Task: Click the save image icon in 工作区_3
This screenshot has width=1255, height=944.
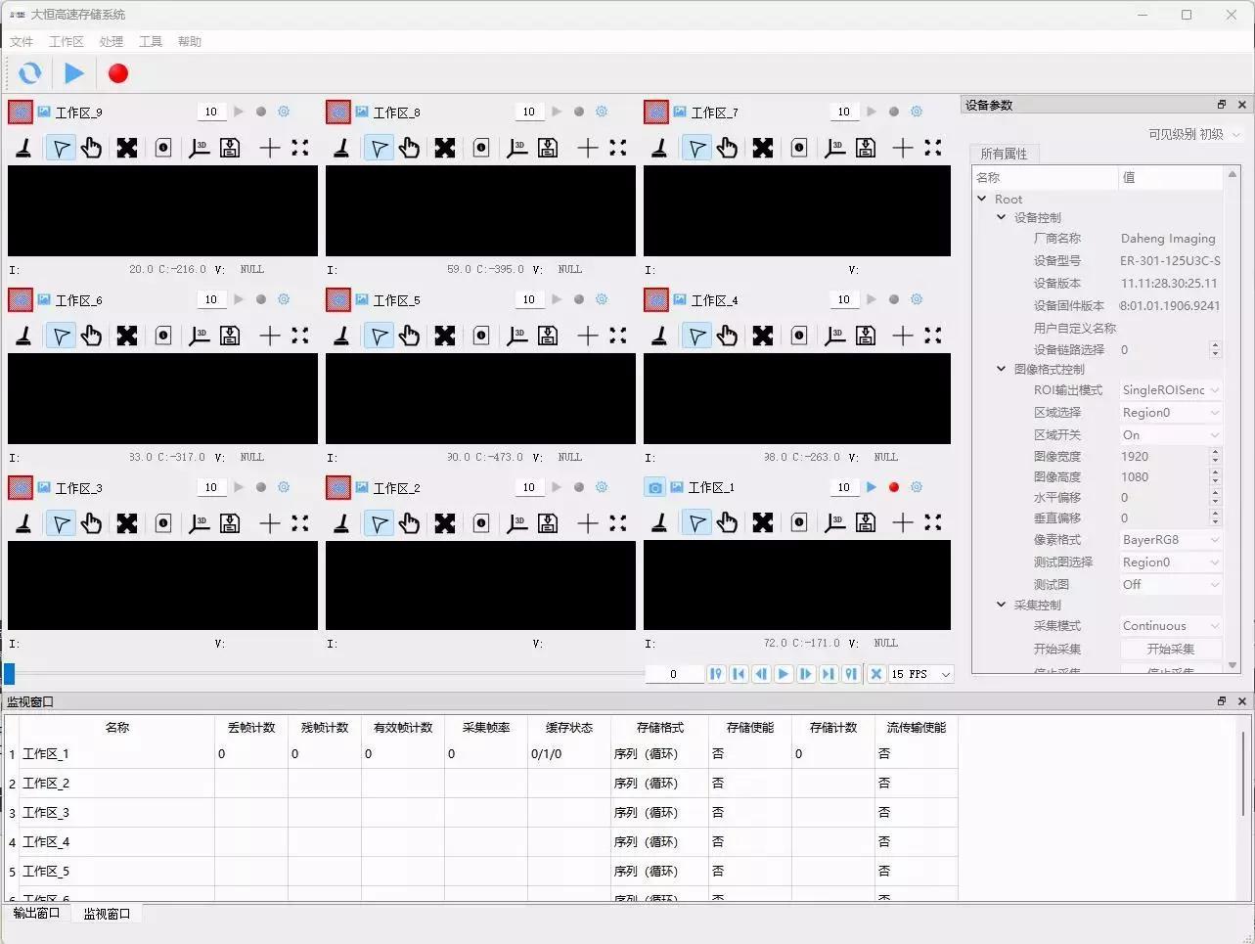Action: pos(230,523)
